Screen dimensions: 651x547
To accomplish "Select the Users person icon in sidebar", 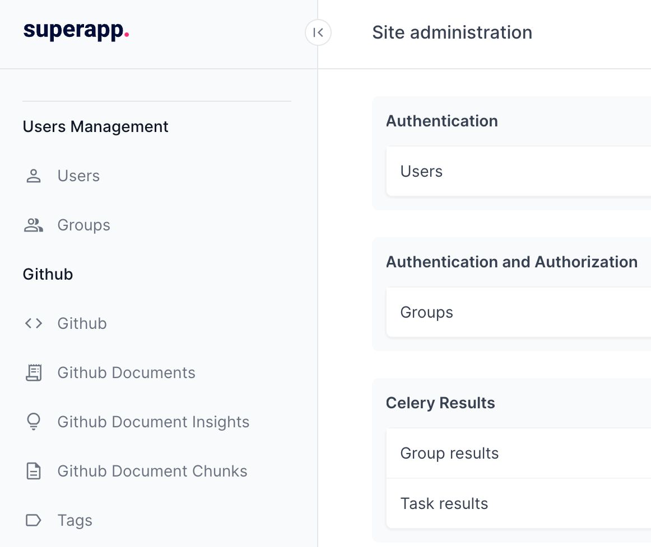I will (34, 176).
